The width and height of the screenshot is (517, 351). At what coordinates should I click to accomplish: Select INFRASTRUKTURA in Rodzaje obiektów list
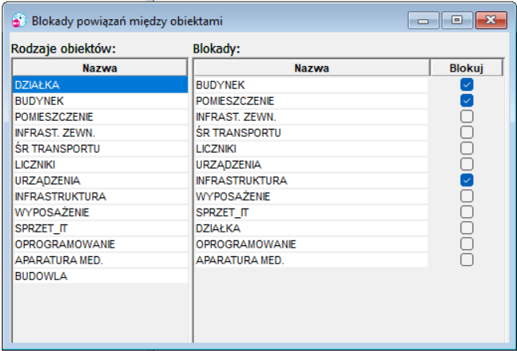pyautogui.click(x=100, y=197)
